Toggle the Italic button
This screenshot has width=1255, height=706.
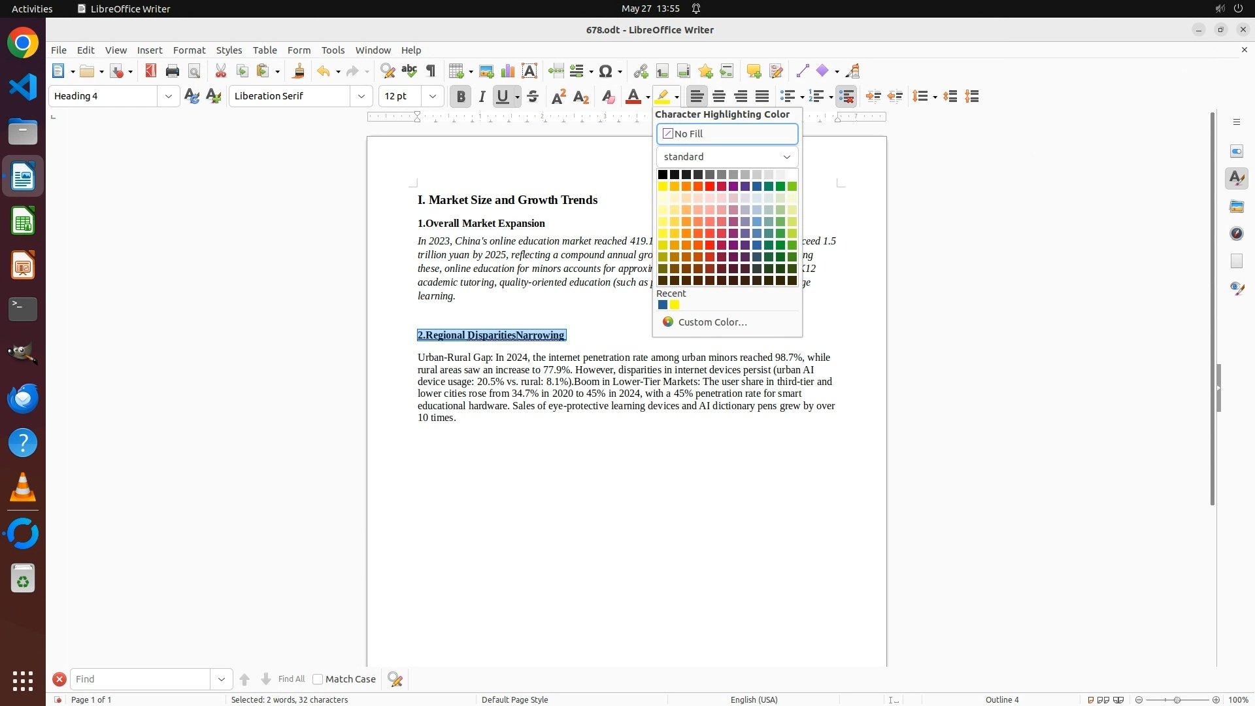tap(482, 97)
